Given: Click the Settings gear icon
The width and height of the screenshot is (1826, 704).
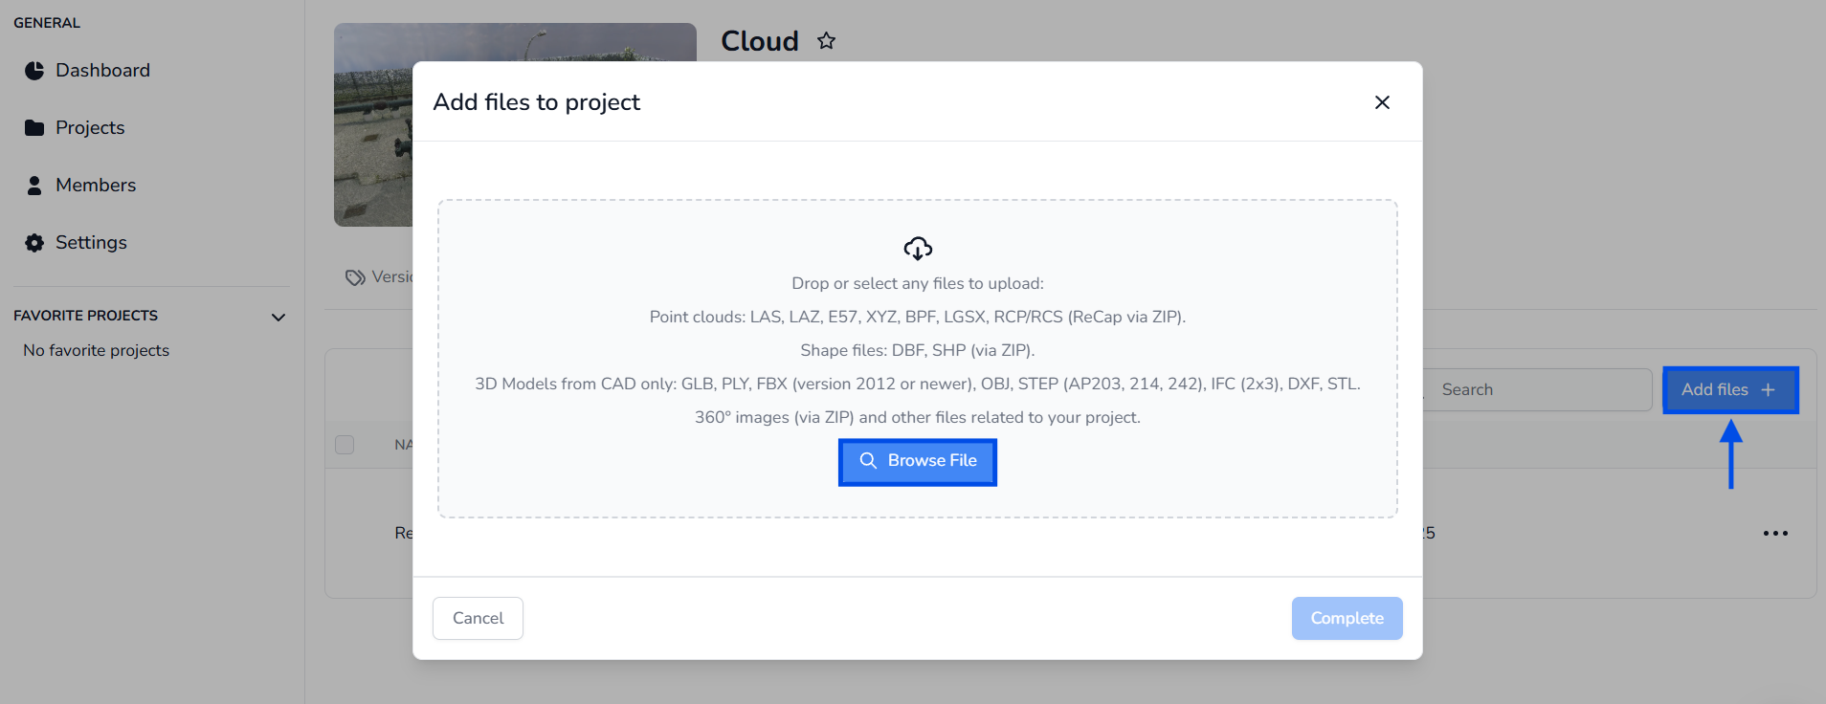Looking at the screenshot, I should [34, 243].
